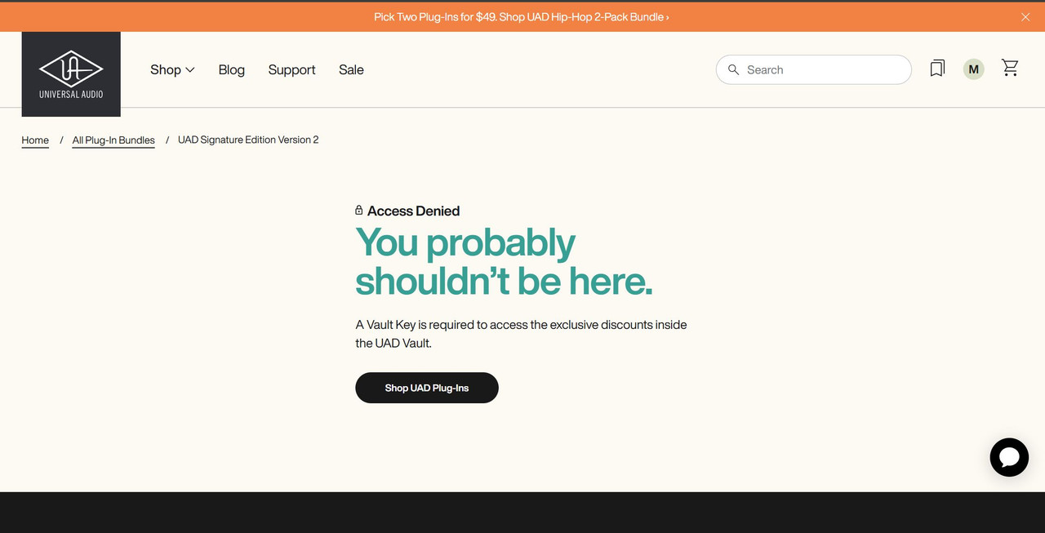The height and width of the screenshot is (533, 1045).
Task: Open the chat support bubble
Action: point(1009,457)
